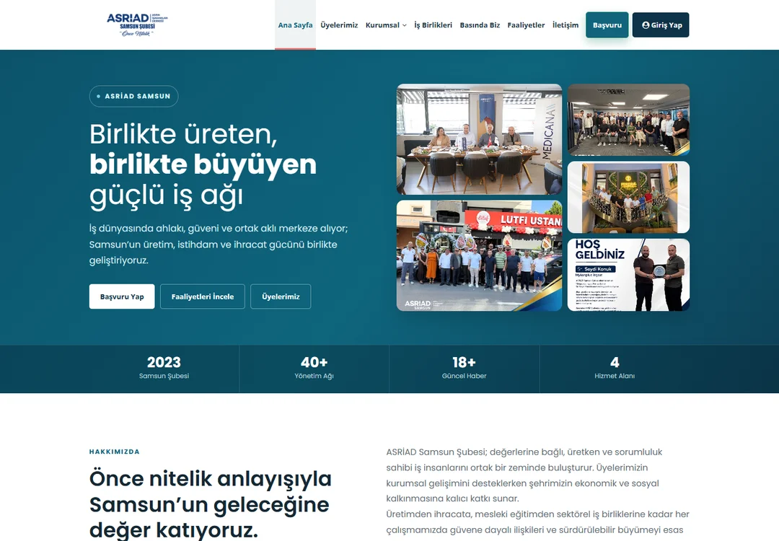This screenshot has height=541, width=779.
Task: Click the Faaliyetleri İncele button
Action: [x=202, y=296]
